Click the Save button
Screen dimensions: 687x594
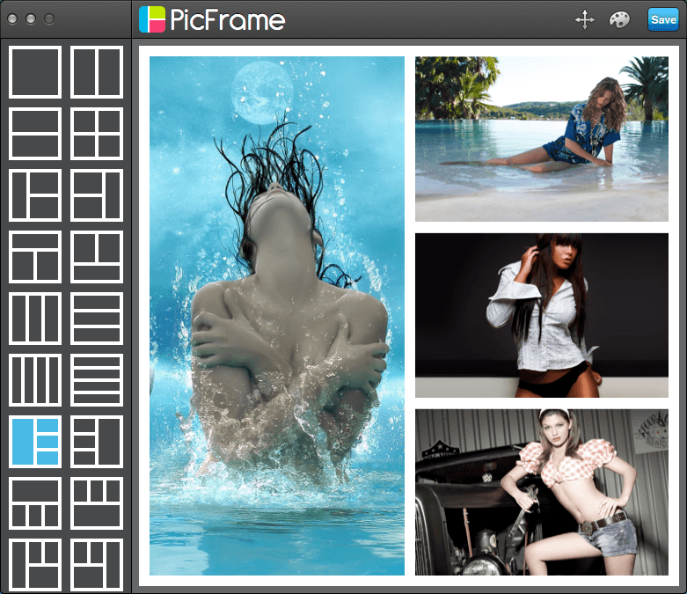(x=663, y=19)
